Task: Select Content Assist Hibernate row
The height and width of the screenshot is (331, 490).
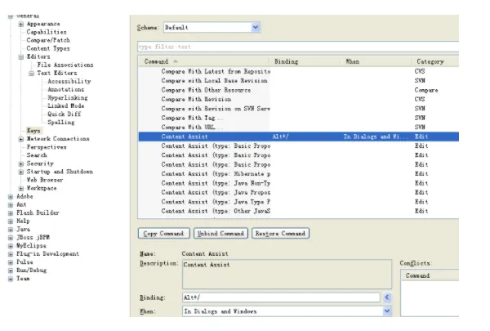Action: pos(298,173)
